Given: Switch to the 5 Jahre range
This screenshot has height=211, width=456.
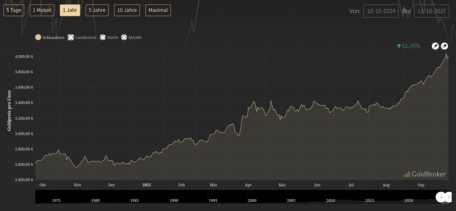Looking at the screenshot, I should click(x=97, y=10).
